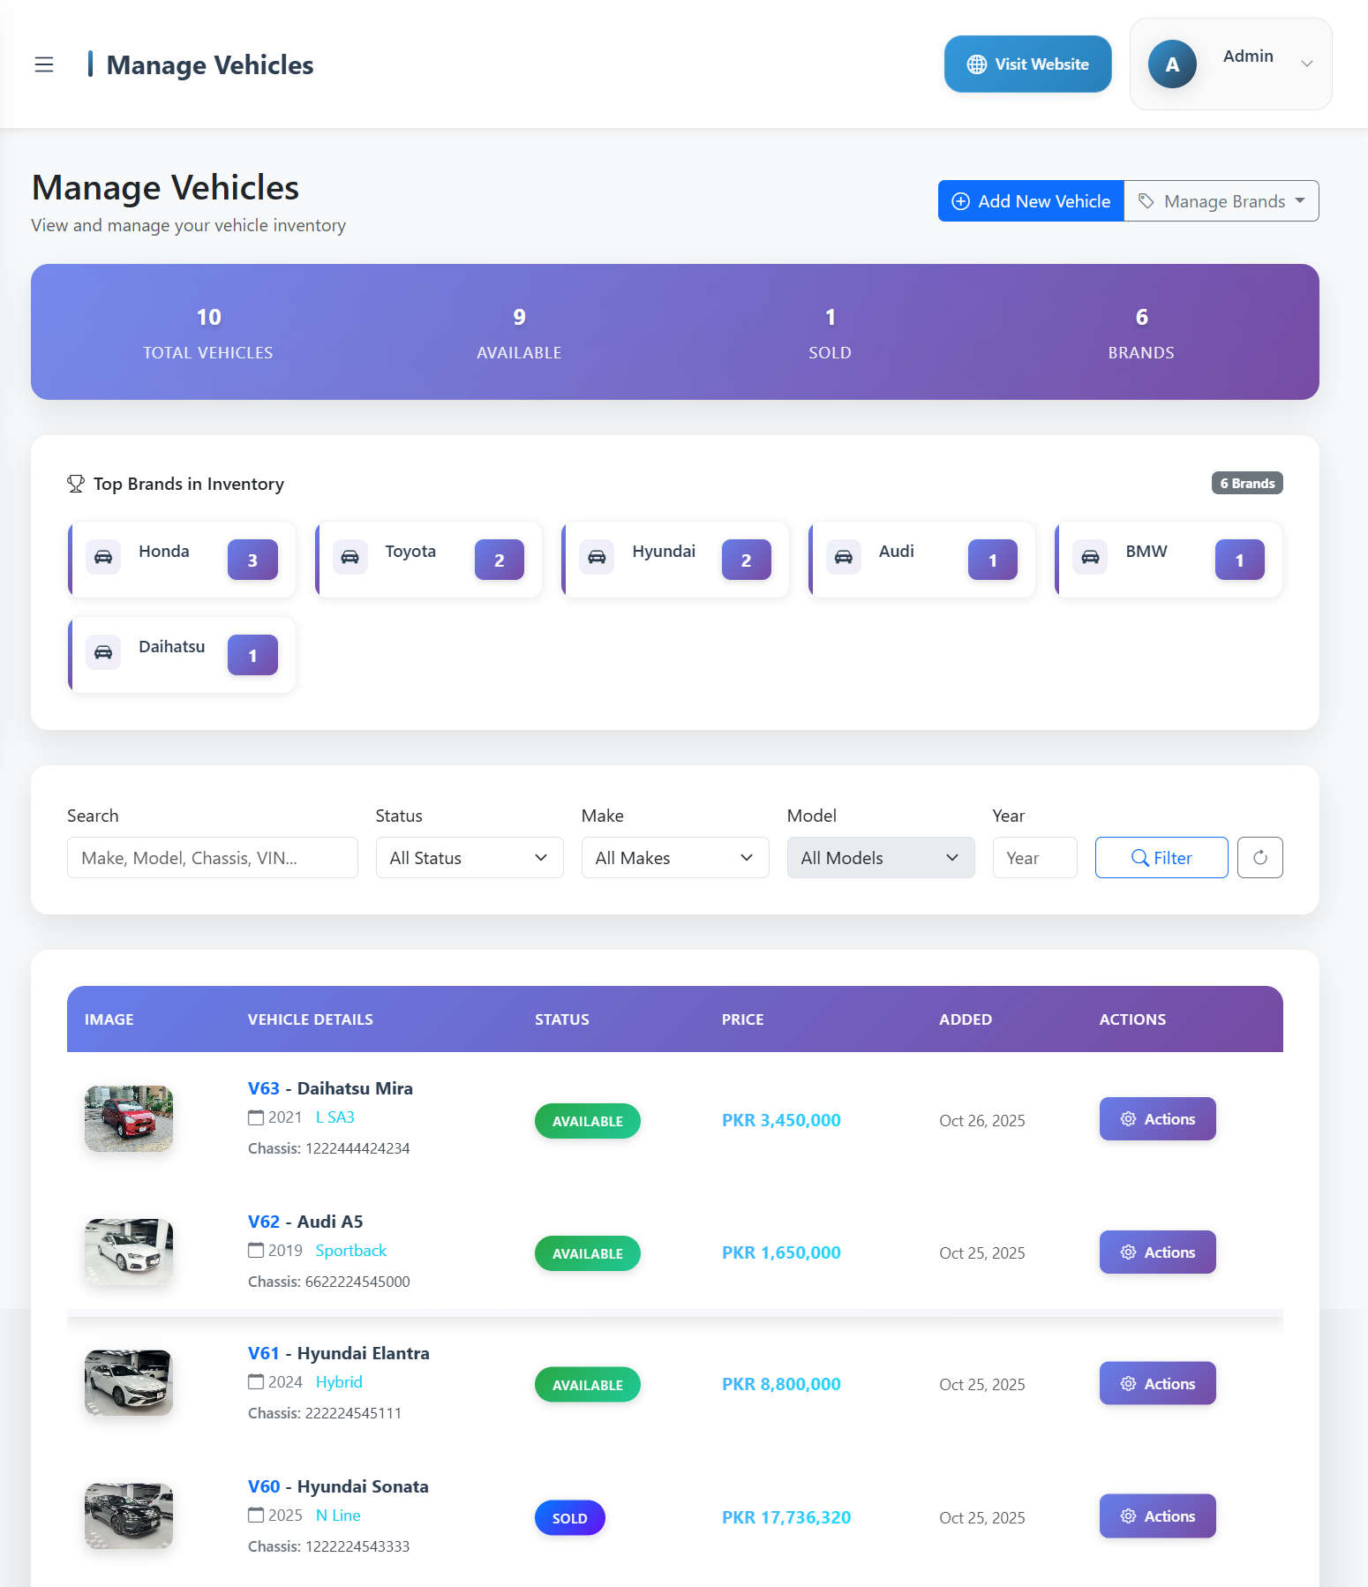1368x1587 pixels.
Task: Apply filters with the Filter button
Action: click(x=1161, y=857)
